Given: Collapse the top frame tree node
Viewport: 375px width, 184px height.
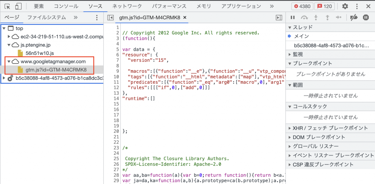Looking at the screenshot, I should pyautogui.click(x=4, y=29).
